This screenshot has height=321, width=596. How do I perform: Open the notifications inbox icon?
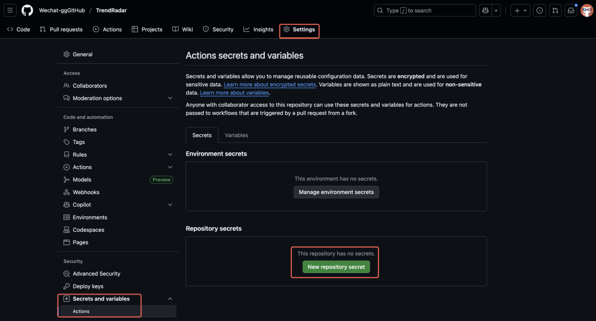[x=571, y=10]
